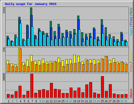Click day label 18 on x-axis
This screenshot has height=104, width=134.
coord(75,101)
